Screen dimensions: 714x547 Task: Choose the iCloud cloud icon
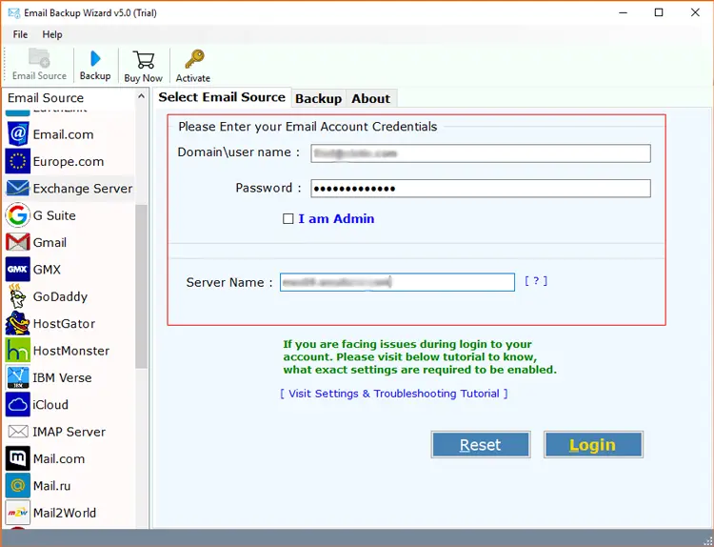(x=18, y=404)
